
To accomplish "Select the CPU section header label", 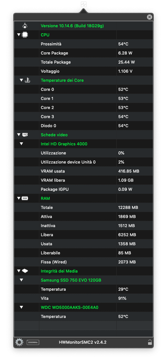I will tap(45, 35).
